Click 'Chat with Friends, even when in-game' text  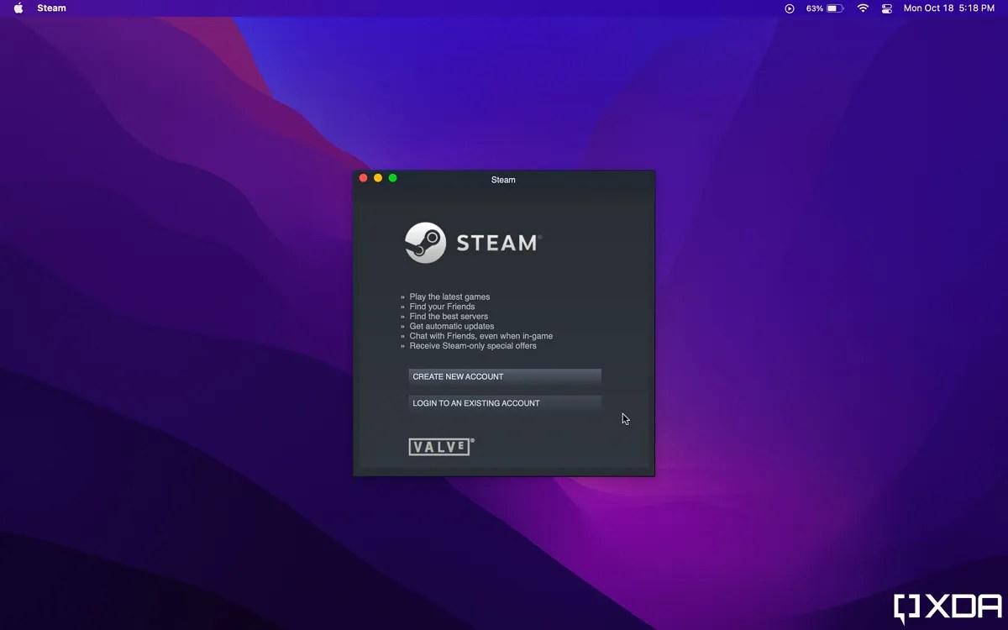pyautogui.click(x=481, y=336)
